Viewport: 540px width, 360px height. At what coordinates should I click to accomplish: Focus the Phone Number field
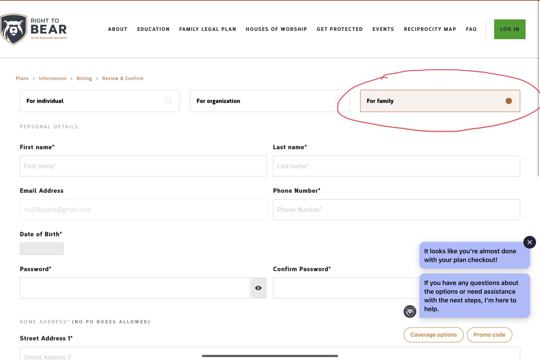(396, 210)
